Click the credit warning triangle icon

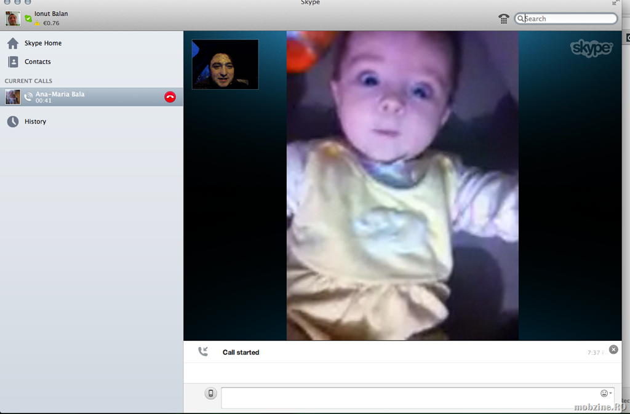(37, 23)
